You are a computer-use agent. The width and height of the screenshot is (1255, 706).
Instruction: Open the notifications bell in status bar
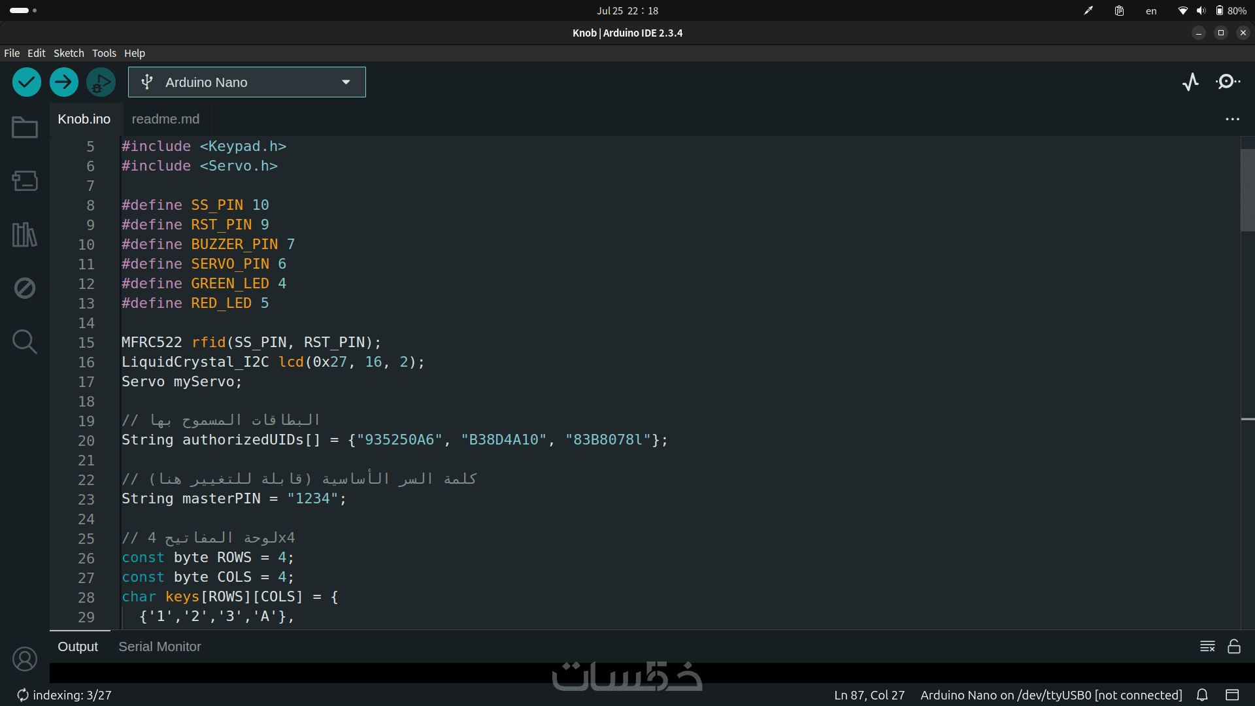click(x=1202, y=695)
